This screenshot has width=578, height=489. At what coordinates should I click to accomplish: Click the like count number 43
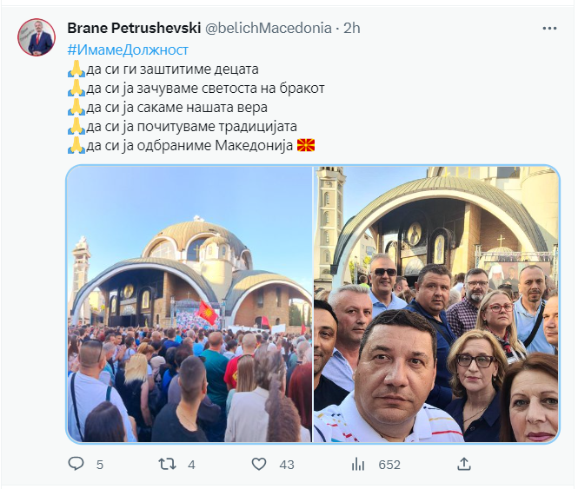pos(287,465)
